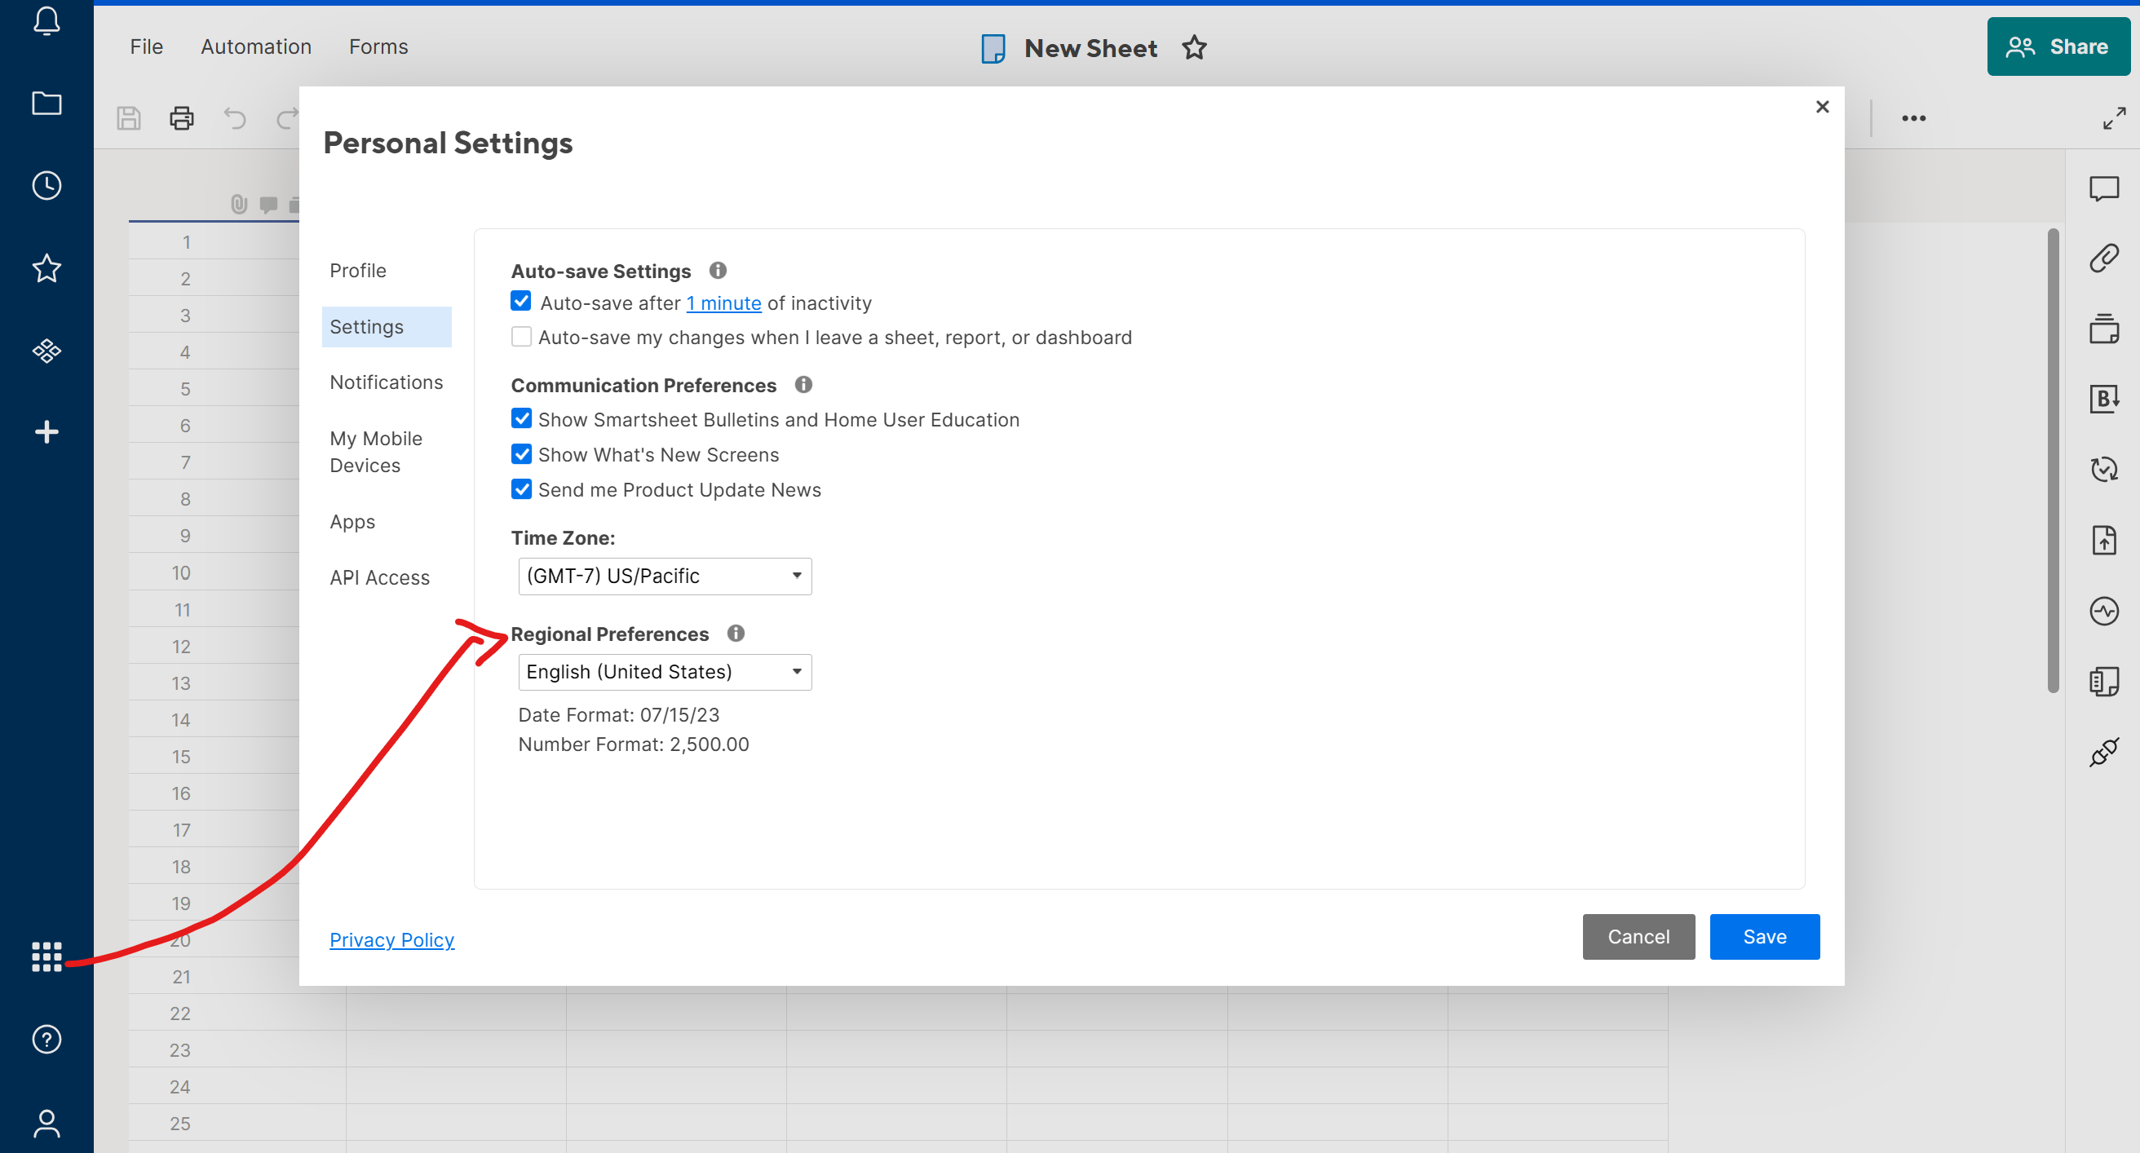Open the toolbar more options ellipsis

tap(1913, 118)
